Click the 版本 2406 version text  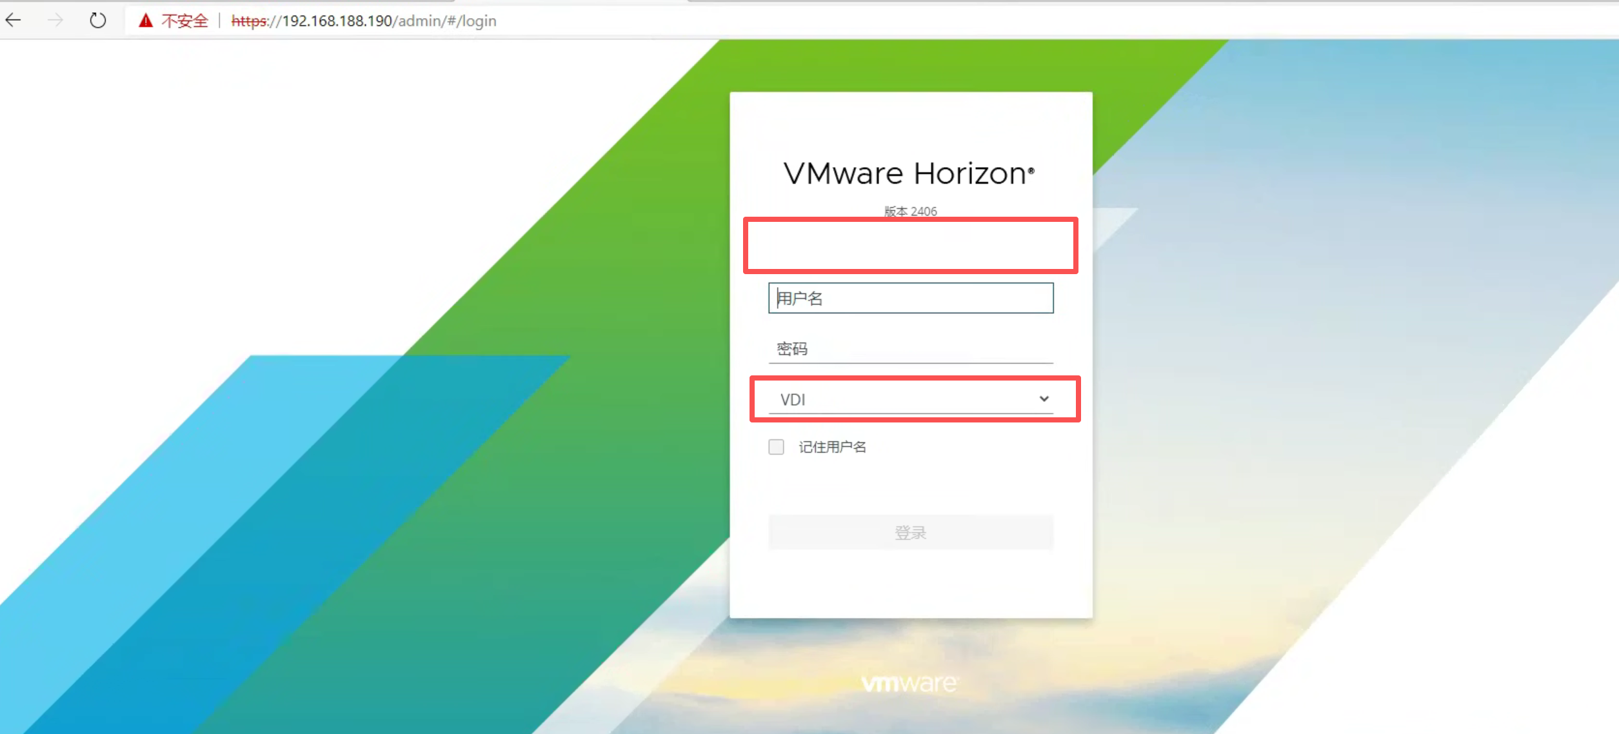point(911,211)
